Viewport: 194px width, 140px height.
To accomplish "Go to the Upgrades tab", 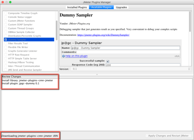I will [121, 7].
